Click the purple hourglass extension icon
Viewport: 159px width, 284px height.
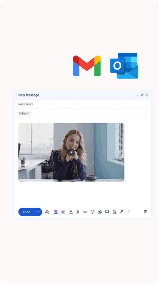pyautogui.click(x=56, y=212)
